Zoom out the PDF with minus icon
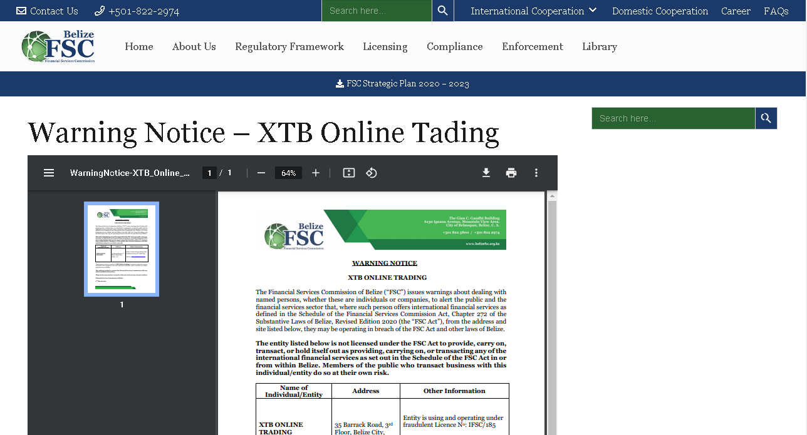This screenshot has height=435, width=807. pos(261,173)
